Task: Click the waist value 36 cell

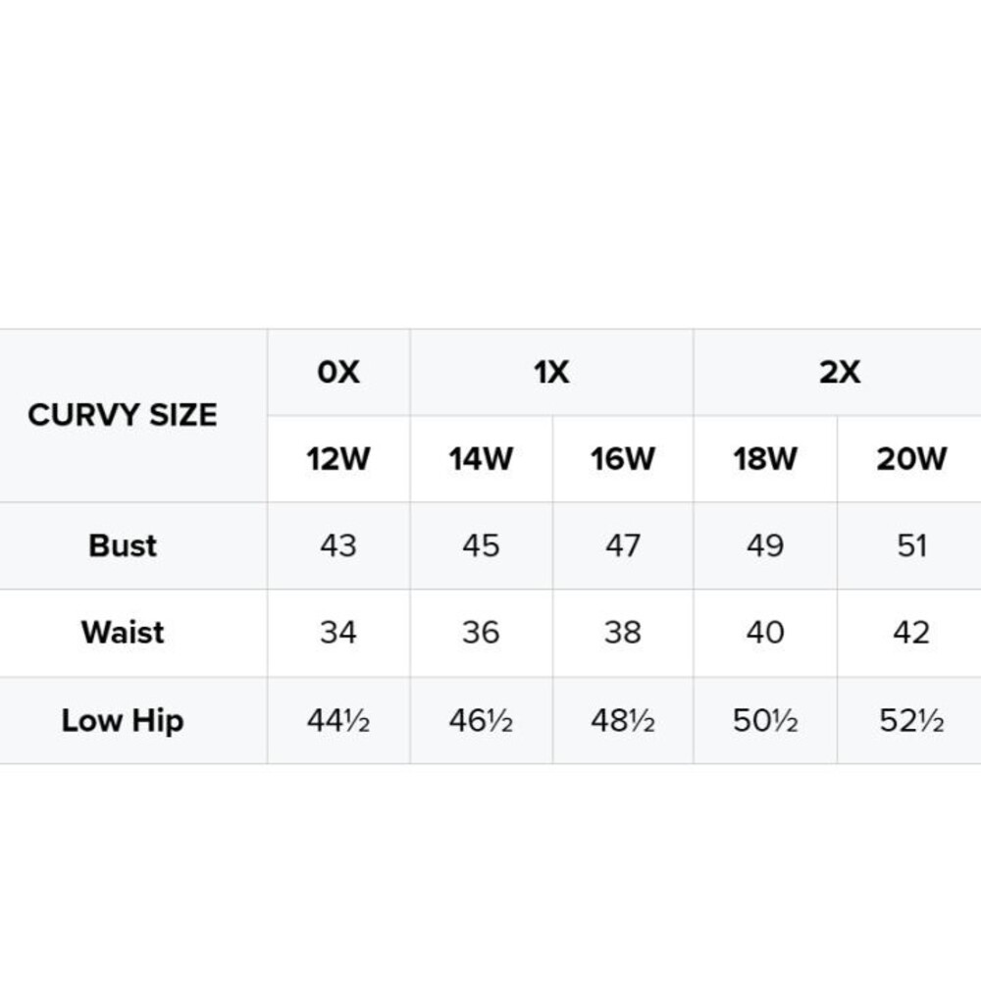Action: tap(481, 633)
